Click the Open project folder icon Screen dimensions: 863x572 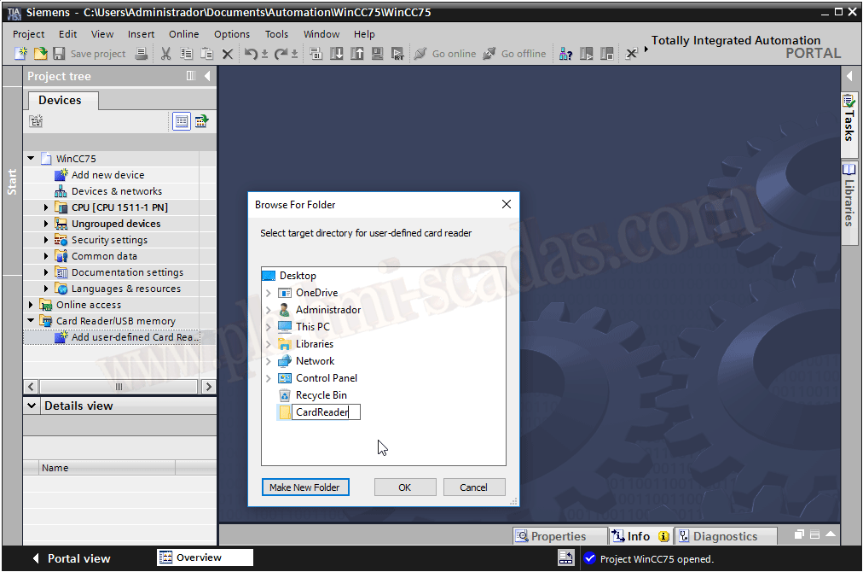tap(40, 54)
